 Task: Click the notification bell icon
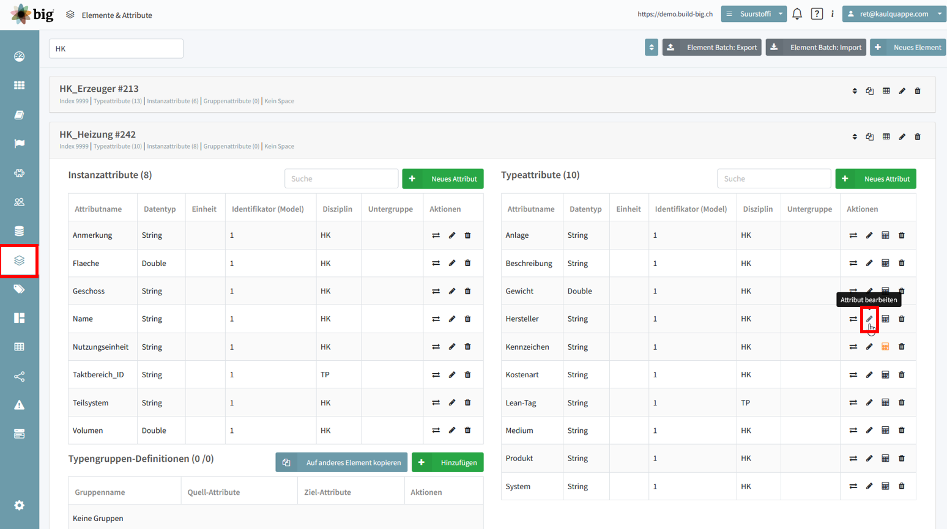(x=797, y=14)
